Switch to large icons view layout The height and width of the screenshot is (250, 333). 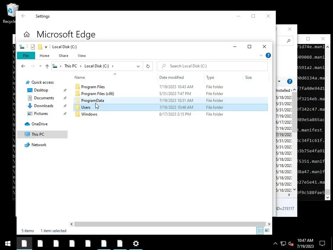(x=267, y=230)
